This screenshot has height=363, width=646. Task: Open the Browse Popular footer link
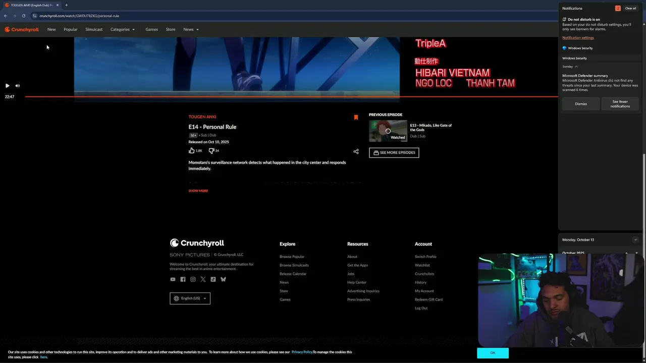click(x=292, y=257)
